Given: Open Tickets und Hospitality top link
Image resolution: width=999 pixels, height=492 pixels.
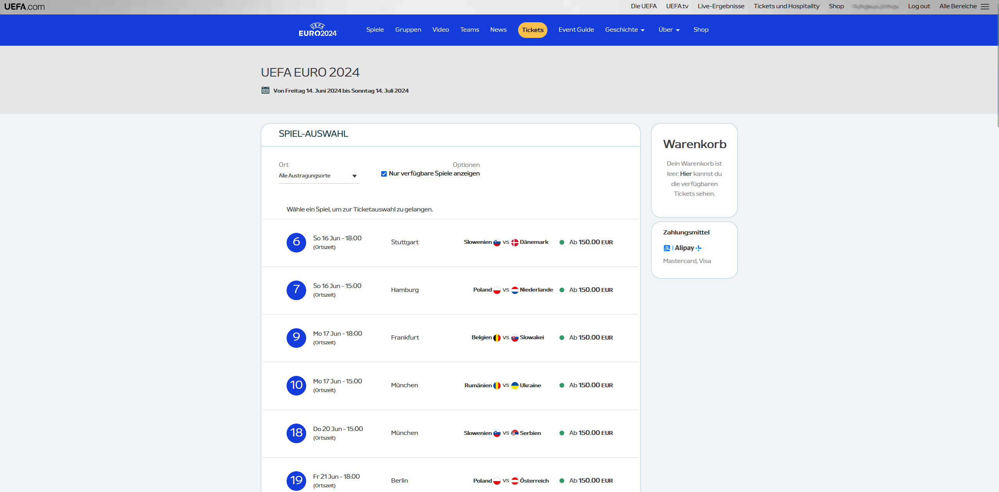Looking at the screenshot, I should point(786,6).
